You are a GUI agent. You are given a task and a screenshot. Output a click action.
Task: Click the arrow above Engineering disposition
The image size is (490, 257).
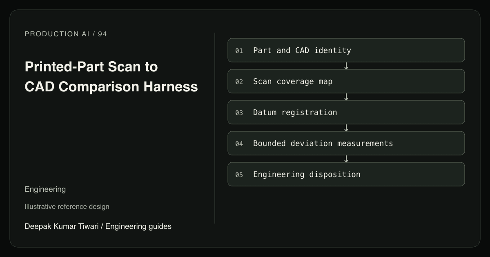[x=346, y=159]
